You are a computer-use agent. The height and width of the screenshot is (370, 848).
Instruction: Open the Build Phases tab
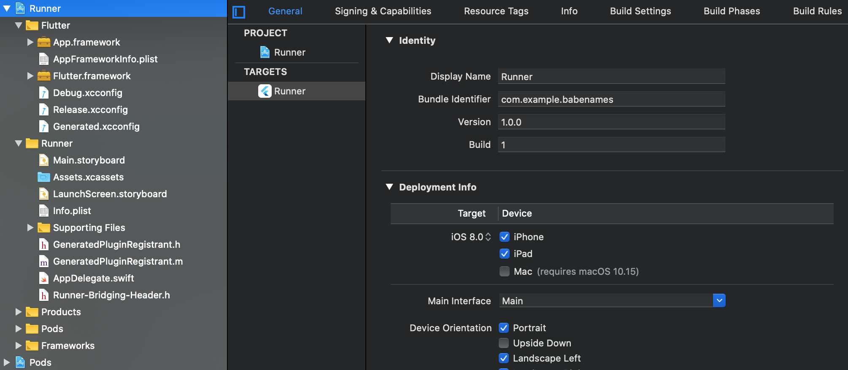click(x=732, y=11)
